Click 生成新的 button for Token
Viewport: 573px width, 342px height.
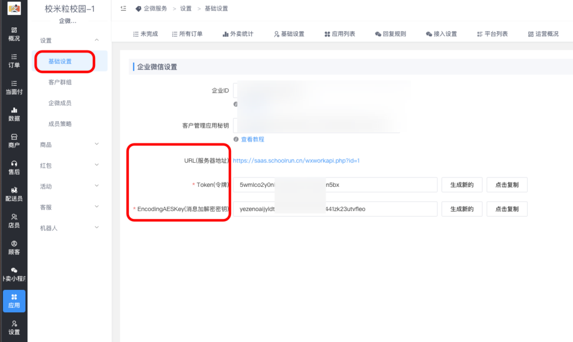pos(462,185)
